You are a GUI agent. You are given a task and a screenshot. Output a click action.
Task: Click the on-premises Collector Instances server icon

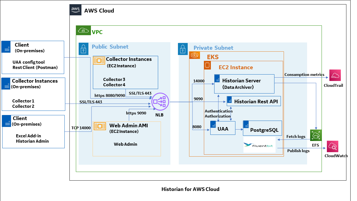tap(6, 84)
